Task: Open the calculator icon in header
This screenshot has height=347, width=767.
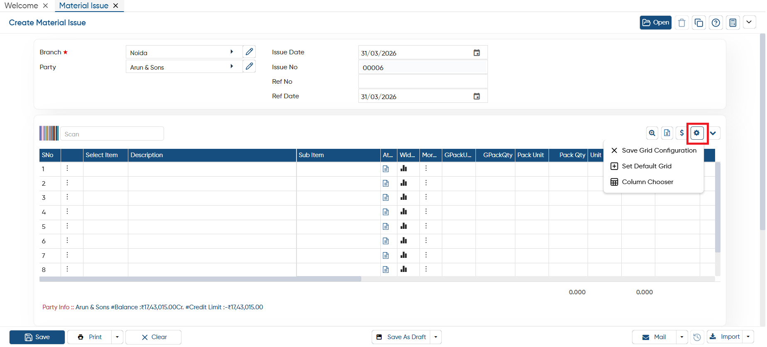Action: tap(733, 22)
